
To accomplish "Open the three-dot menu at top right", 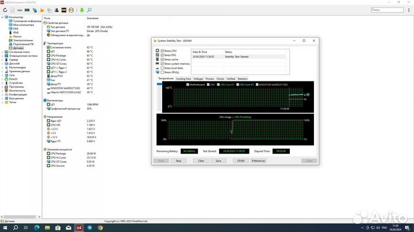I will pyautogui.click(x=409, y=10).
